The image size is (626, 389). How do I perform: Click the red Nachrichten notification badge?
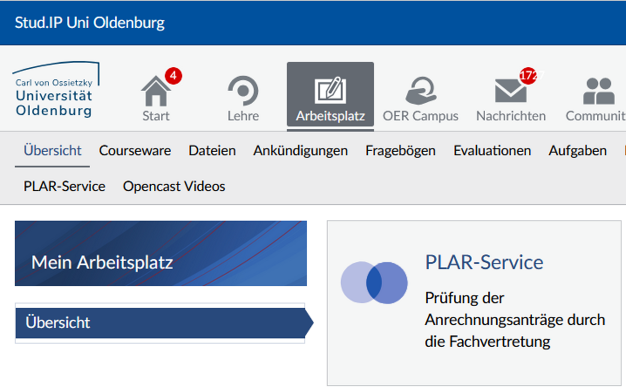click(x=528, y=76)
